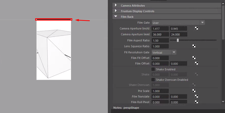Click the checker map icon beside Lens Squeeze Ratio

coord(194,46)
